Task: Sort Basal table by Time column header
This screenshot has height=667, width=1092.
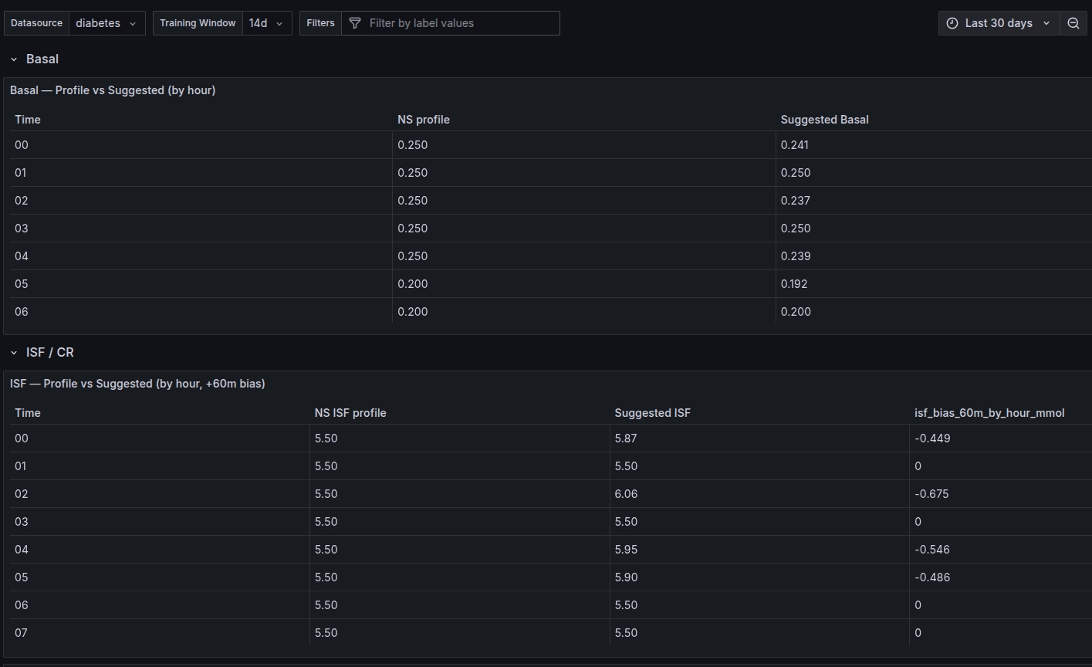Action: click(28, 120)
